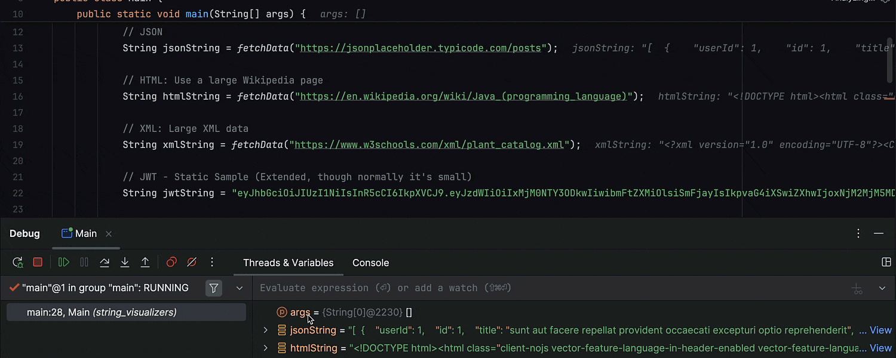Expand the htmlString variable node
The height and width of the screenshot is (358, 896).
point(266,348)
